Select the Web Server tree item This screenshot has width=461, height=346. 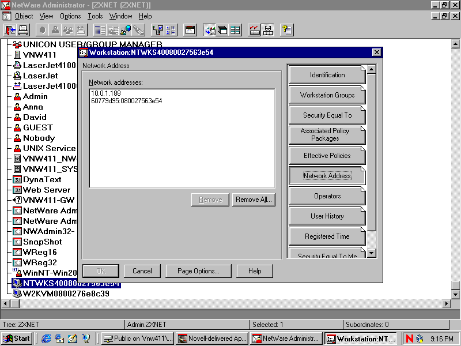(47, 190)
